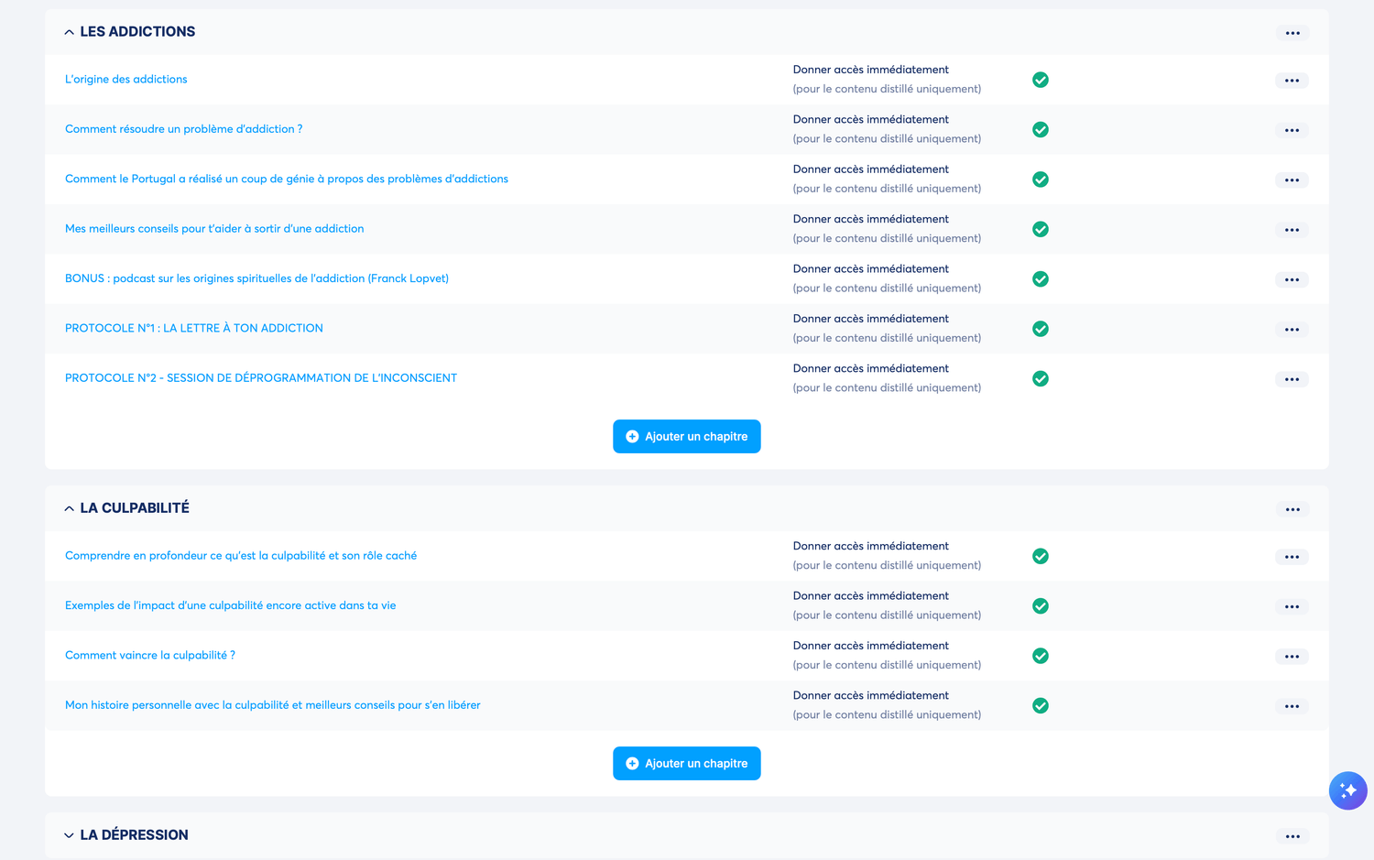Open three-dot menu for Mes meilleurs conseils addiction chapter
Viewport: 1374px width, 860px height.
click(x=1292, y=230)
